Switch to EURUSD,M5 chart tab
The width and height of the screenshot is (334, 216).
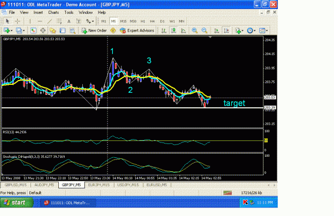[157, 185]
